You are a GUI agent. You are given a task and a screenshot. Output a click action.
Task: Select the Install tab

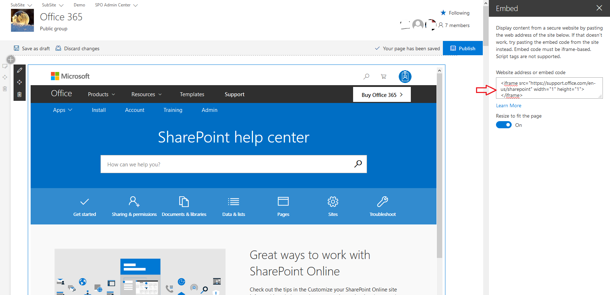(x=99, y=110)
